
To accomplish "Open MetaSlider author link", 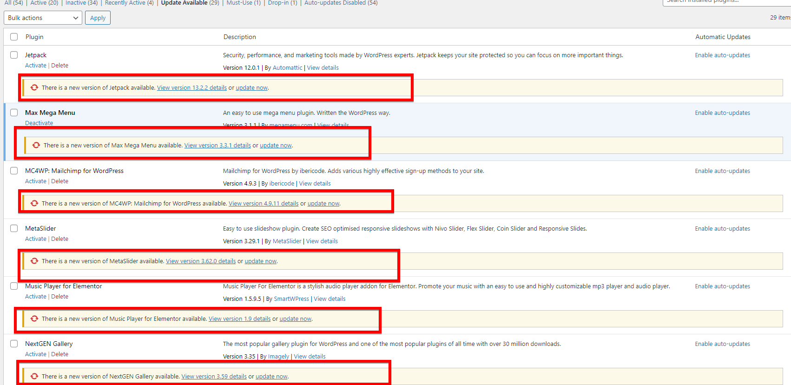I will tap(287, 241).
